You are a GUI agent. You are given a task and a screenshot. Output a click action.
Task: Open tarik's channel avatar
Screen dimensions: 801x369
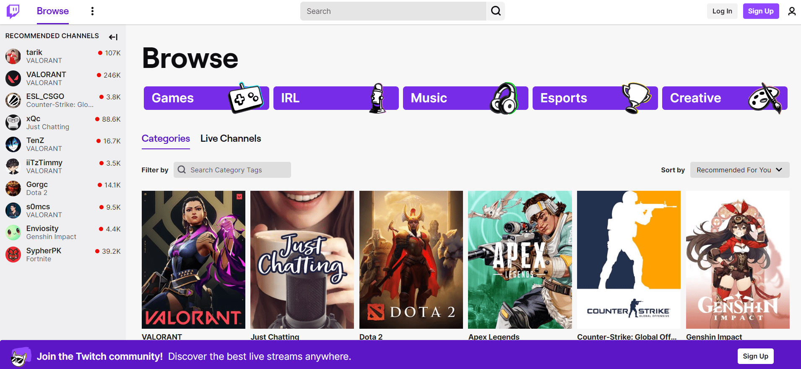pyautogui.click(x=13, y=56)
